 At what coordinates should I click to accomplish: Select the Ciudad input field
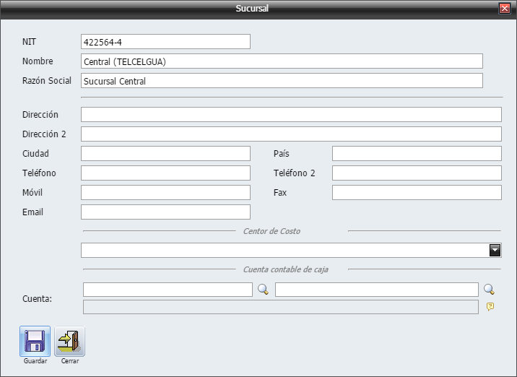coord(165,154)
